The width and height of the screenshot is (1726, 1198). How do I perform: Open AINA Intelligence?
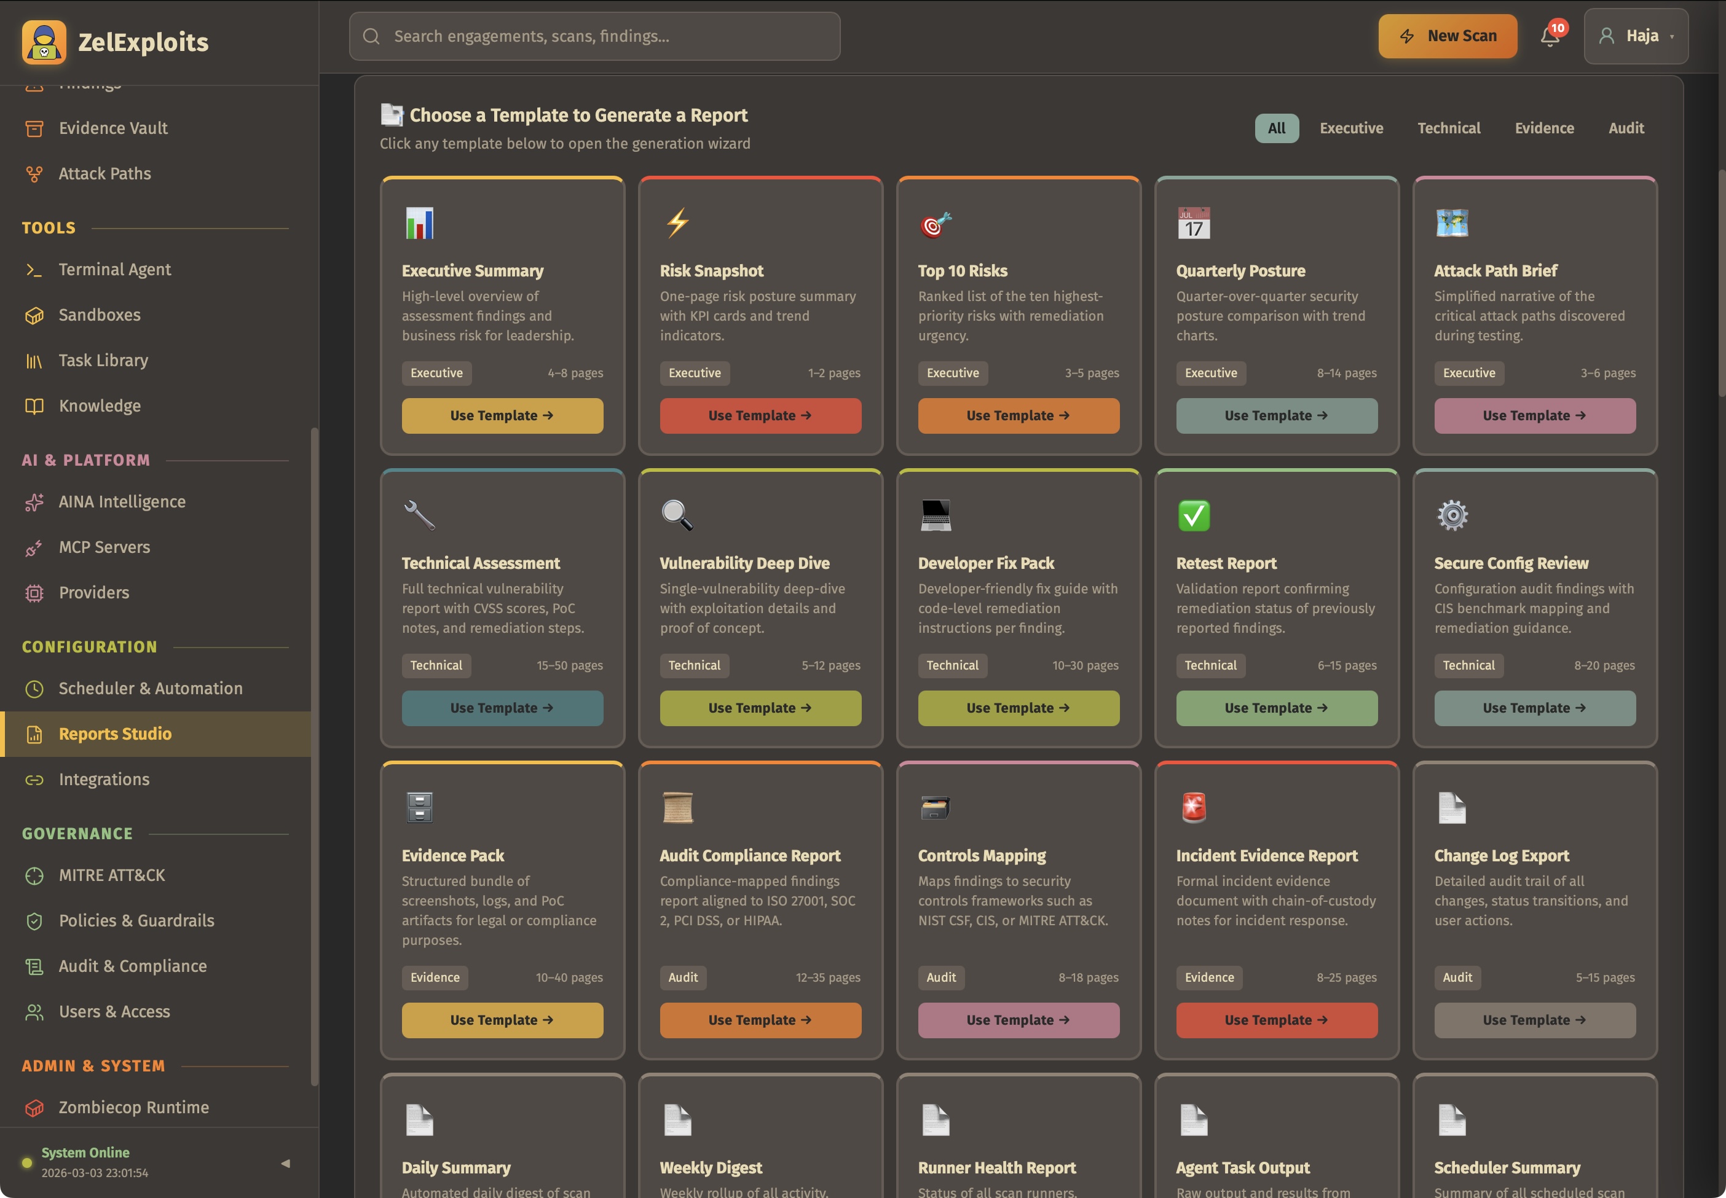(x=122, y=501)
